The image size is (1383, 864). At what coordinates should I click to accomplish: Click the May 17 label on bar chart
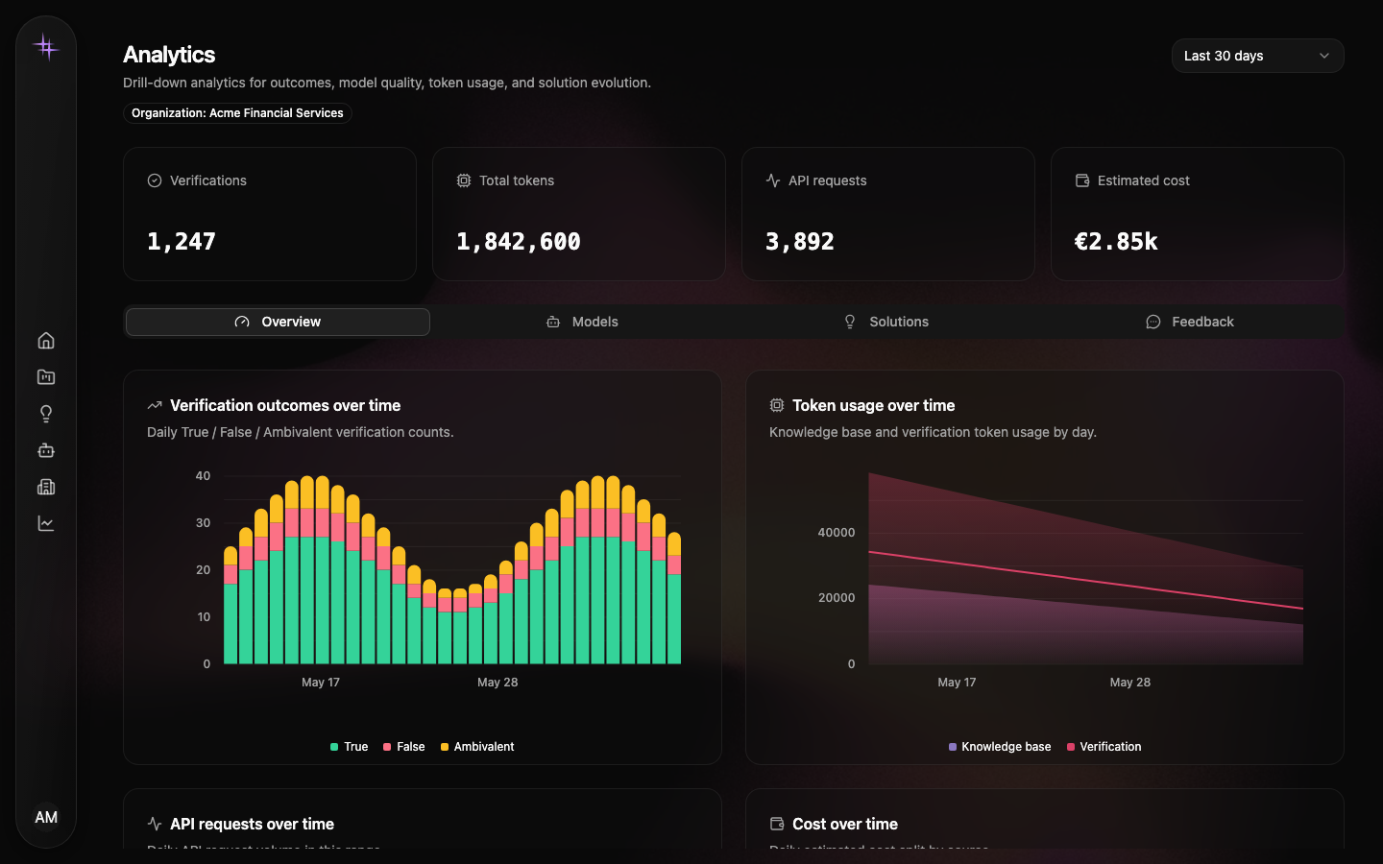click(x=321, y=683)
